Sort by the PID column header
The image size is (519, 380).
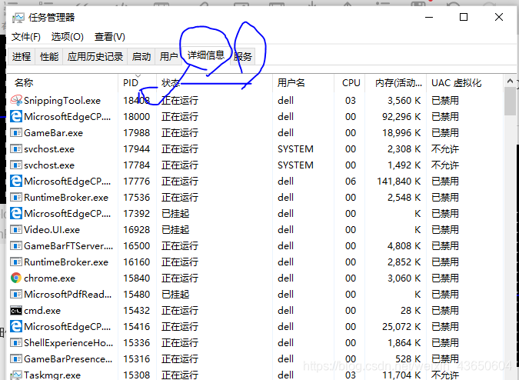tap(137, 83)
